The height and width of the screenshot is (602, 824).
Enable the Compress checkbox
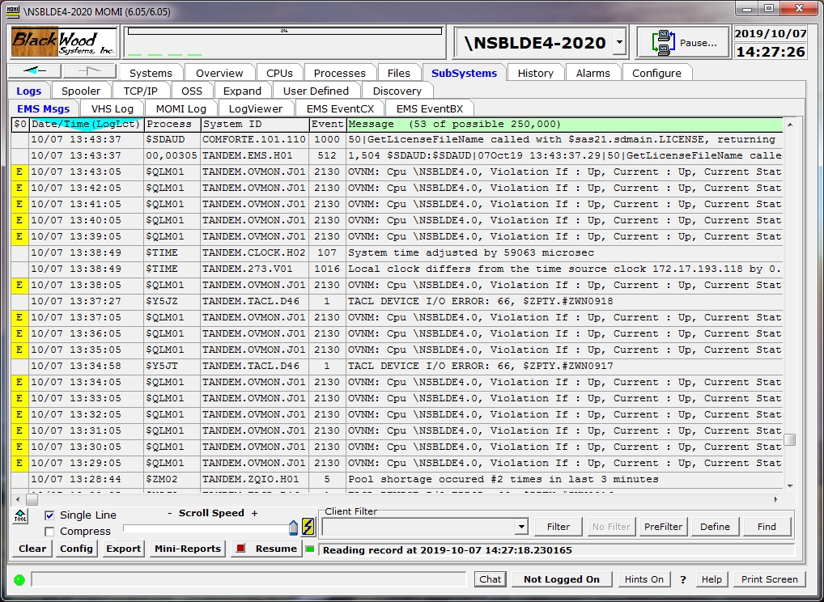click(49, 532)
